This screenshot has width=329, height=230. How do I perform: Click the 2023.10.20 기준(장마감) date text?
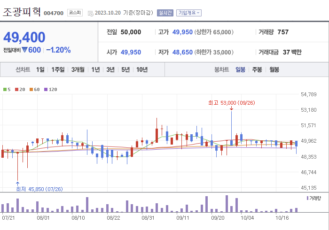pyautogui.click(x=124, y=13)
